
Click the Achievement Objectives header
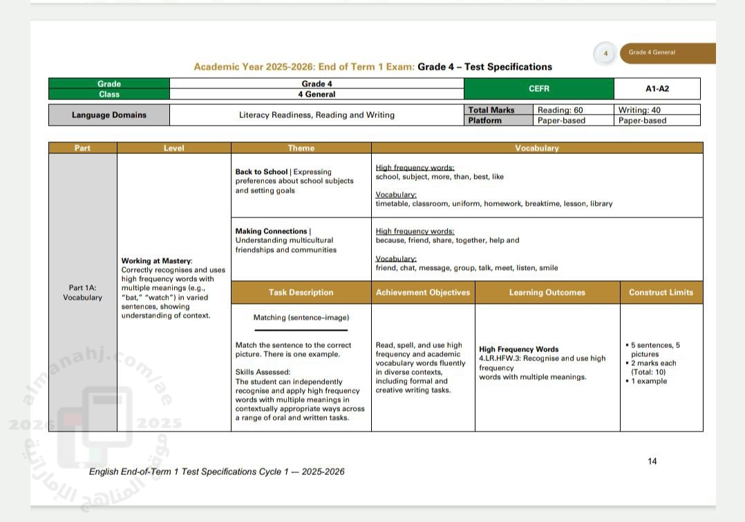click(x=423, y=293)
